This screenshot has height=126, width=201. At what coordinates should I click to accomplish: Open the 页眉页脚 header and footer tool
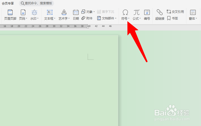[x=10, y=15]
